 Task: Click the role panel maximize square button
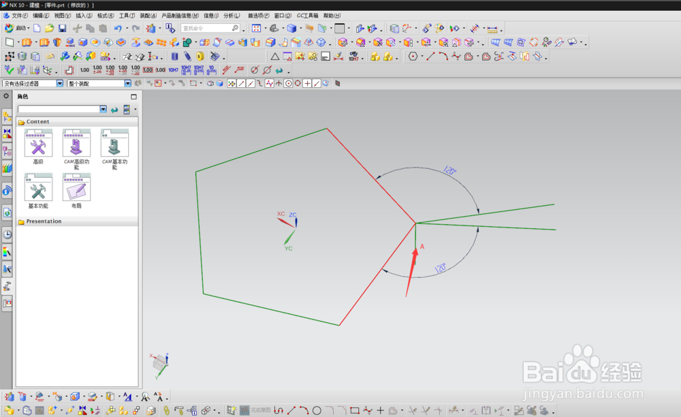tap(133, 97)
